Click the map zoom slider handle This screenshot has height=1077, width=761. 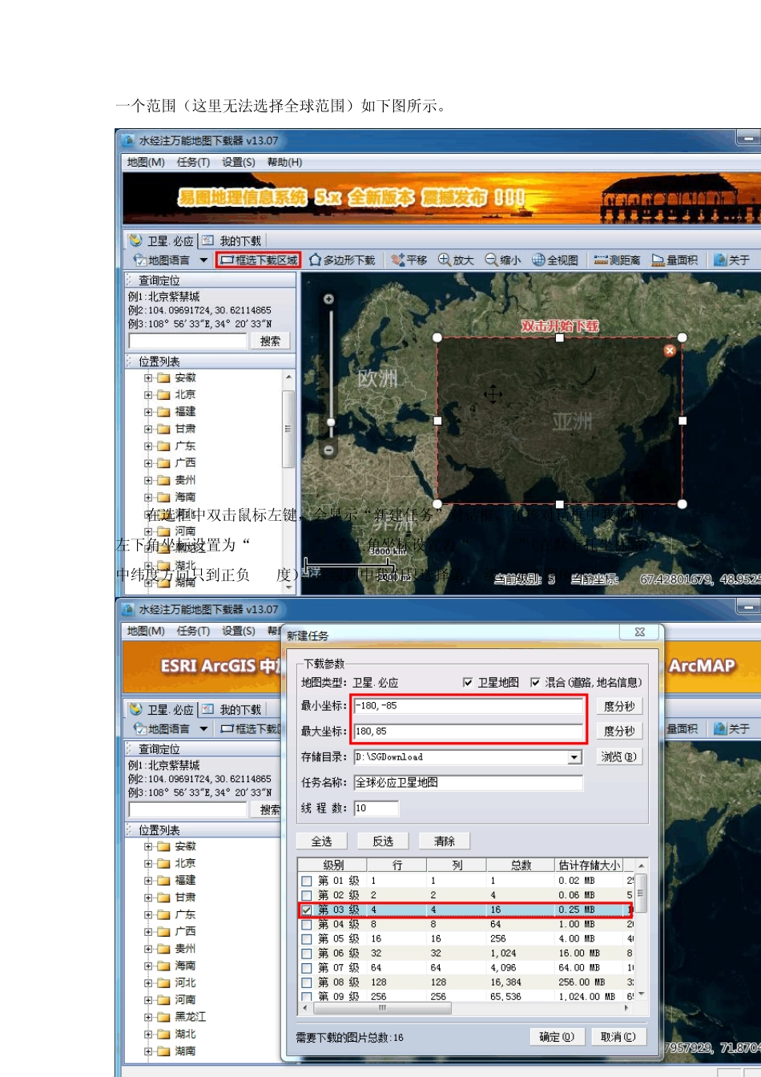pos(330,422)
